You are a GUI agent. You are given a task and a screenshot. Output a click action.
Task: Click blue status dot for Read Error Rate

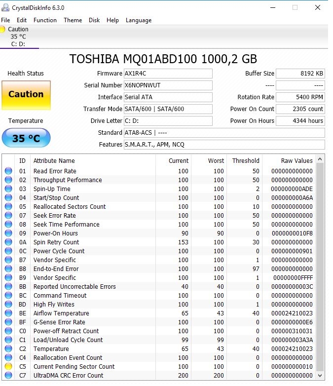(x=8, y=171)
